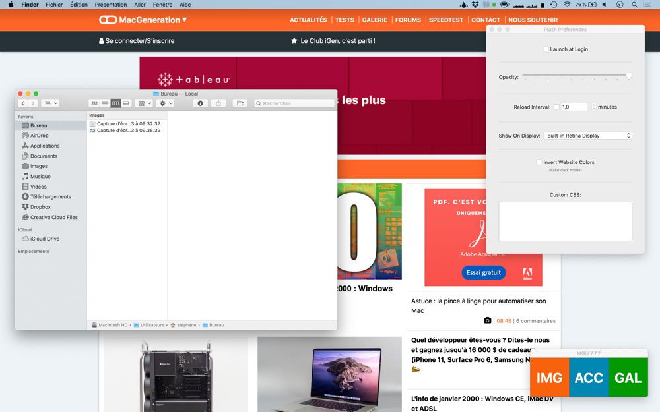Open Show On Display dropdown
Screen dimensions: 660x412
pos(588,136)
